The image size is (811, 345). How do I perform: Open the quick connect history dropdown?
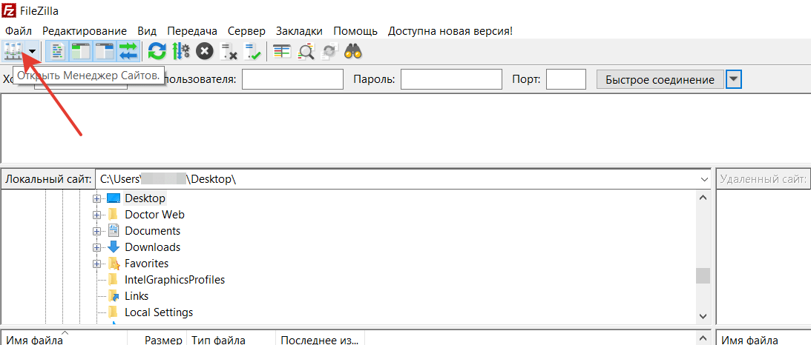point(734,79)
